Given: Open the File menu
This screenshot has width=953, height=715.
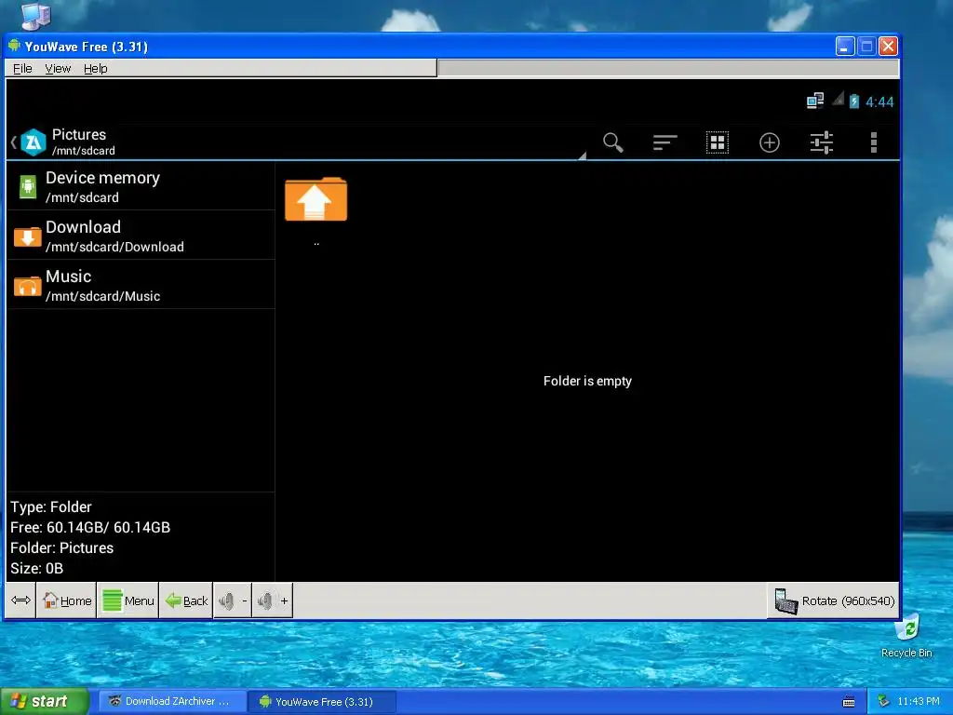Looking at the screenshot, I should tap(22, 69).
